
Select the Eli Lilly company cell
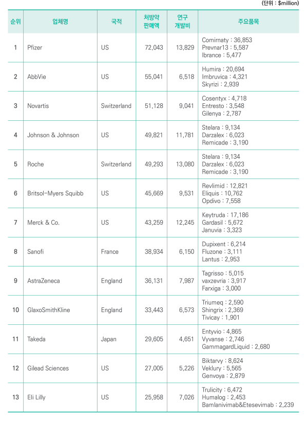37,397
